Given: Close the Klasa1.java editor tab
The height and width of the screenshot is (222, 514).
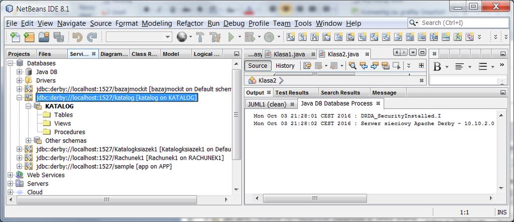Looking at the screenshot, I should 313,54.
